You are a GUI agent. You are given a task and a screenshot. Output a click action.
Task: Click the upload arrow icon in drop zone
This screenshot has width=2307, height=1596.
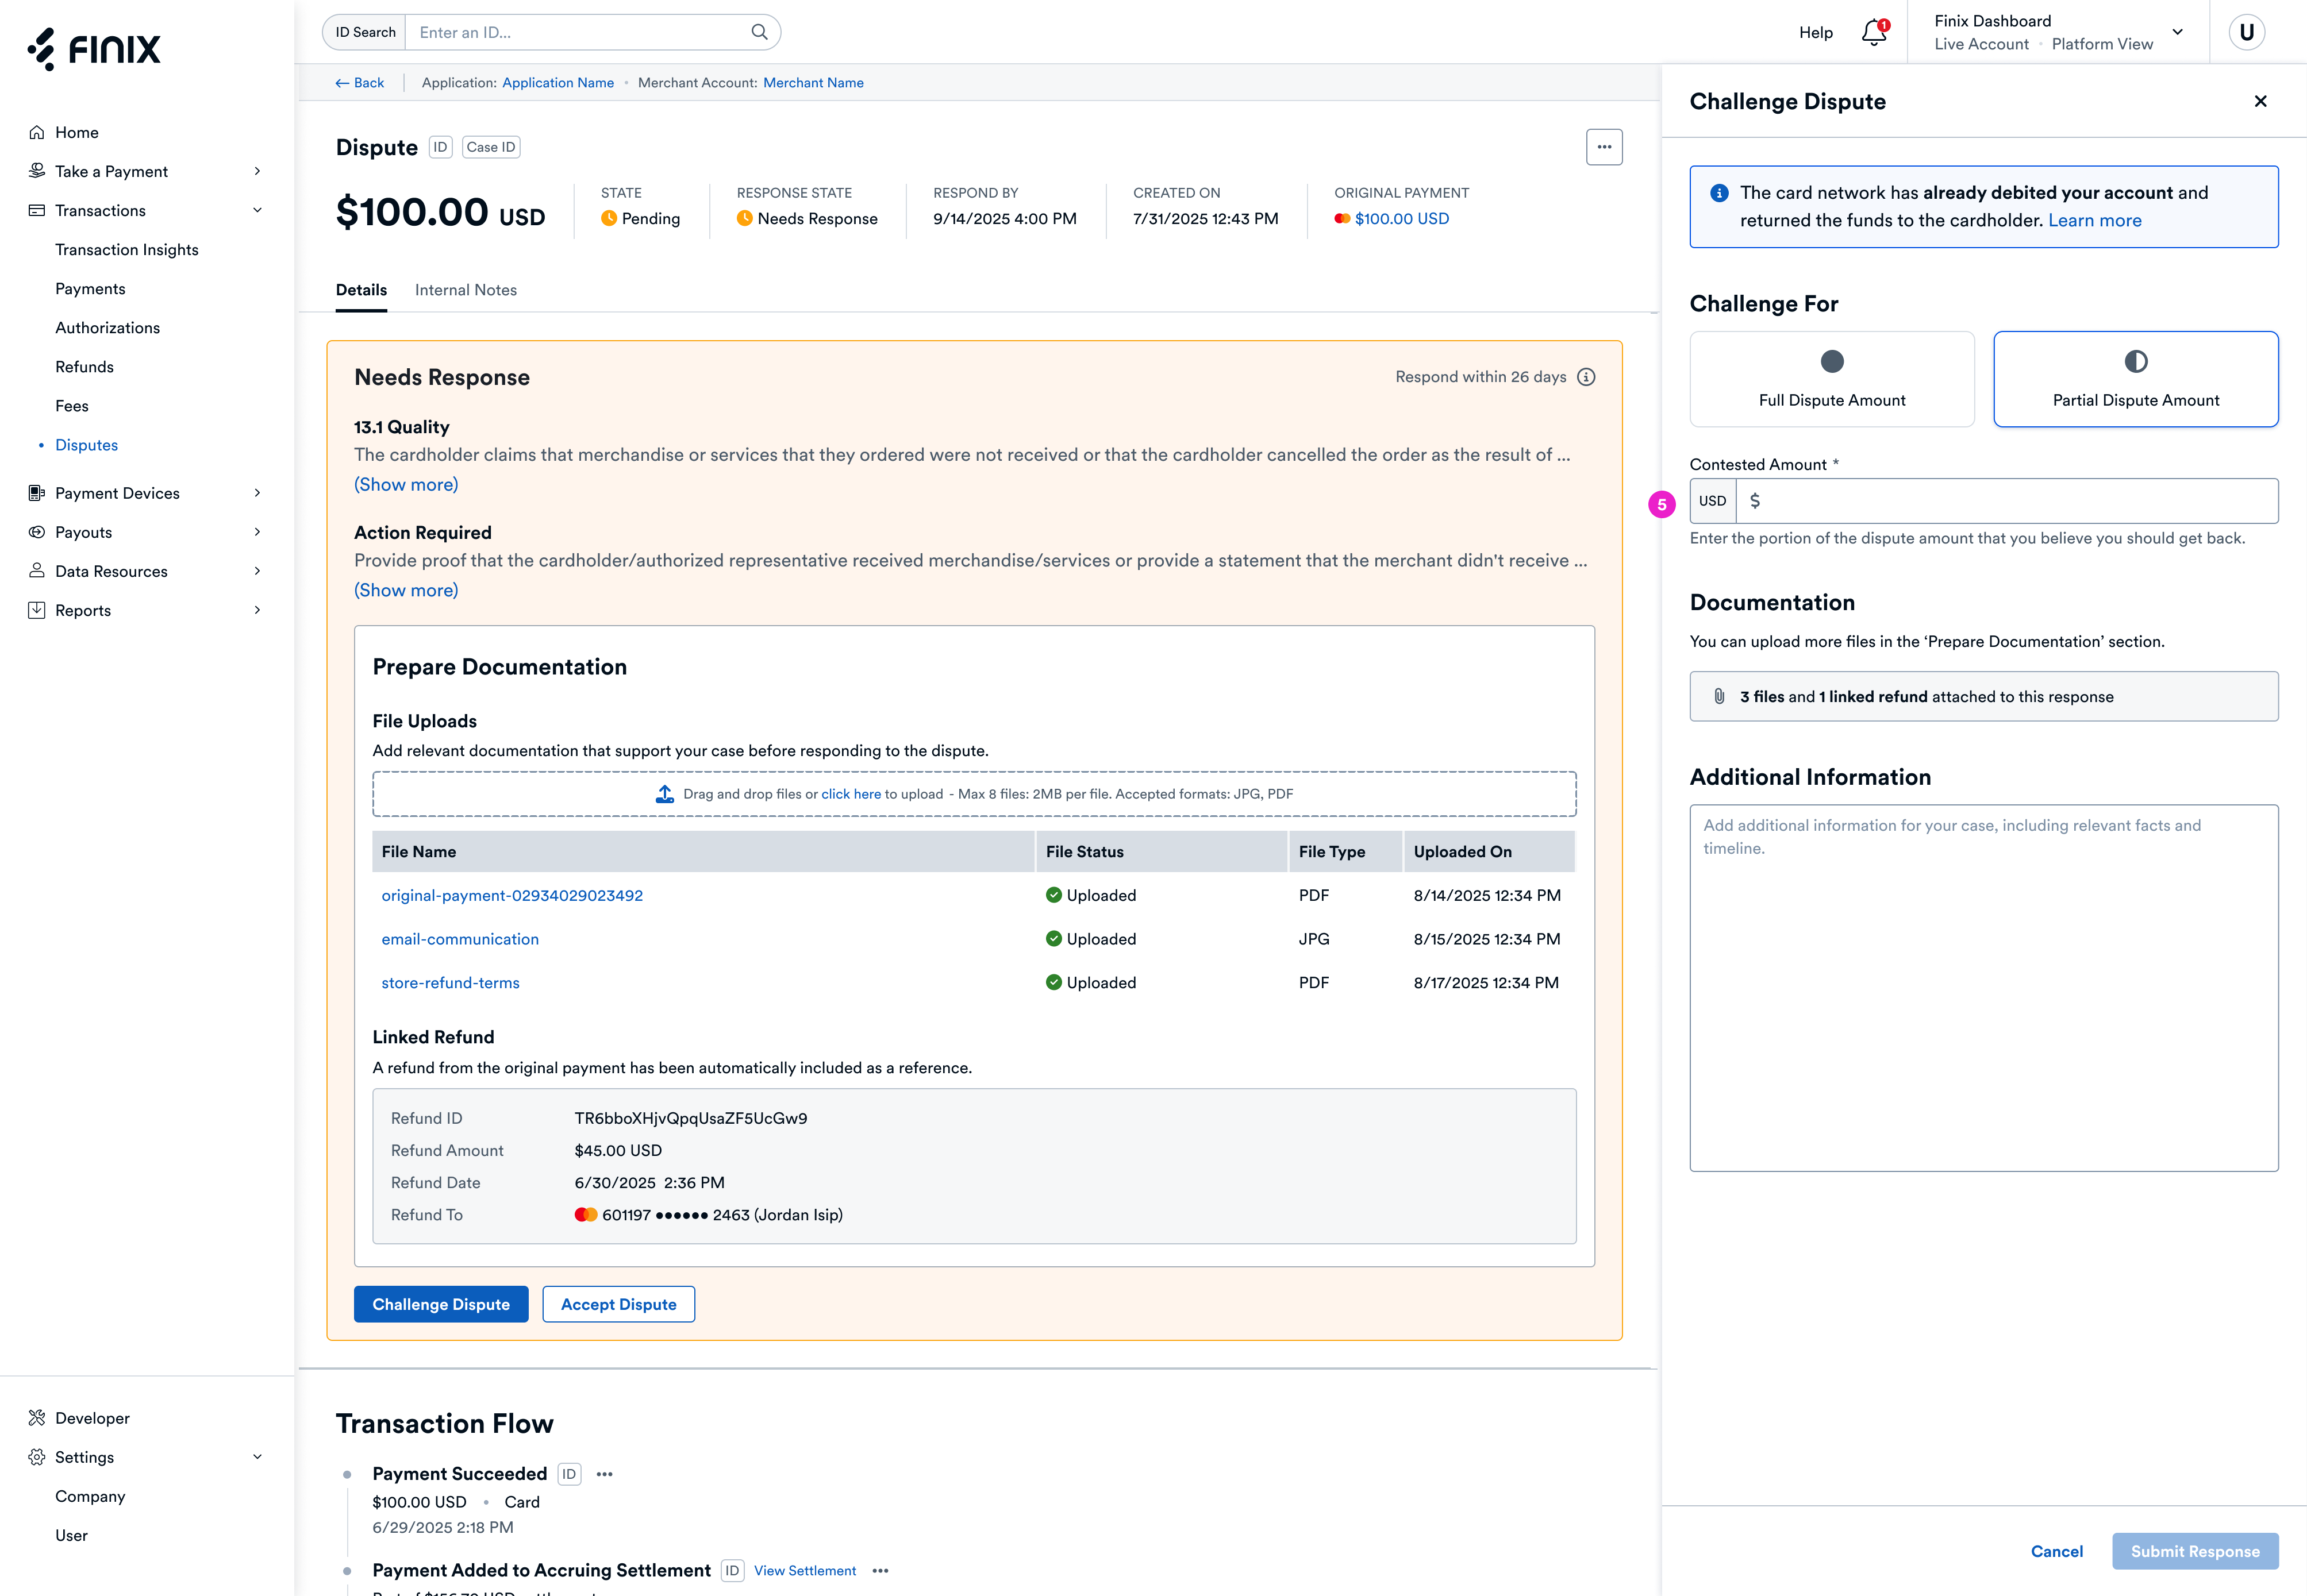(x=664, y=794)
